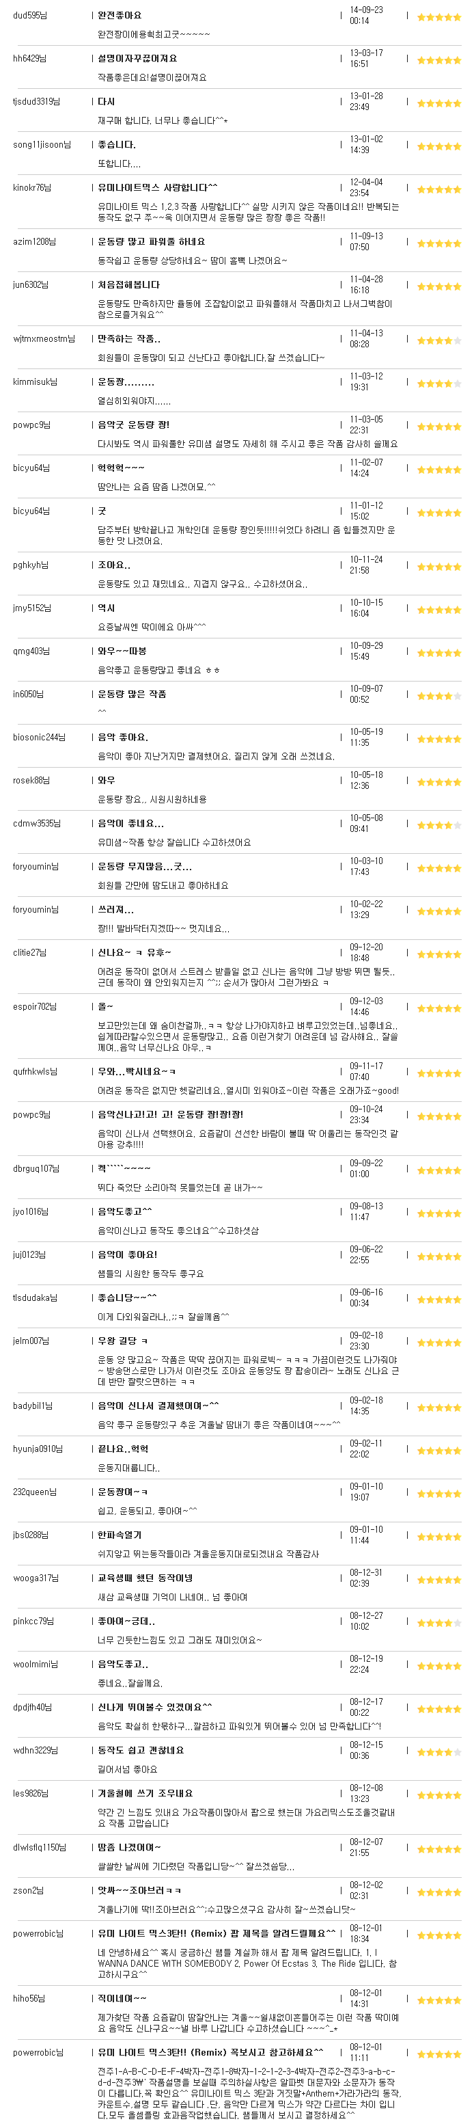This screenshot has width=474, height=2126.
Task: Click the star rating on hiho56's review
Action: pyautogui.click(x=438, y=2000)
